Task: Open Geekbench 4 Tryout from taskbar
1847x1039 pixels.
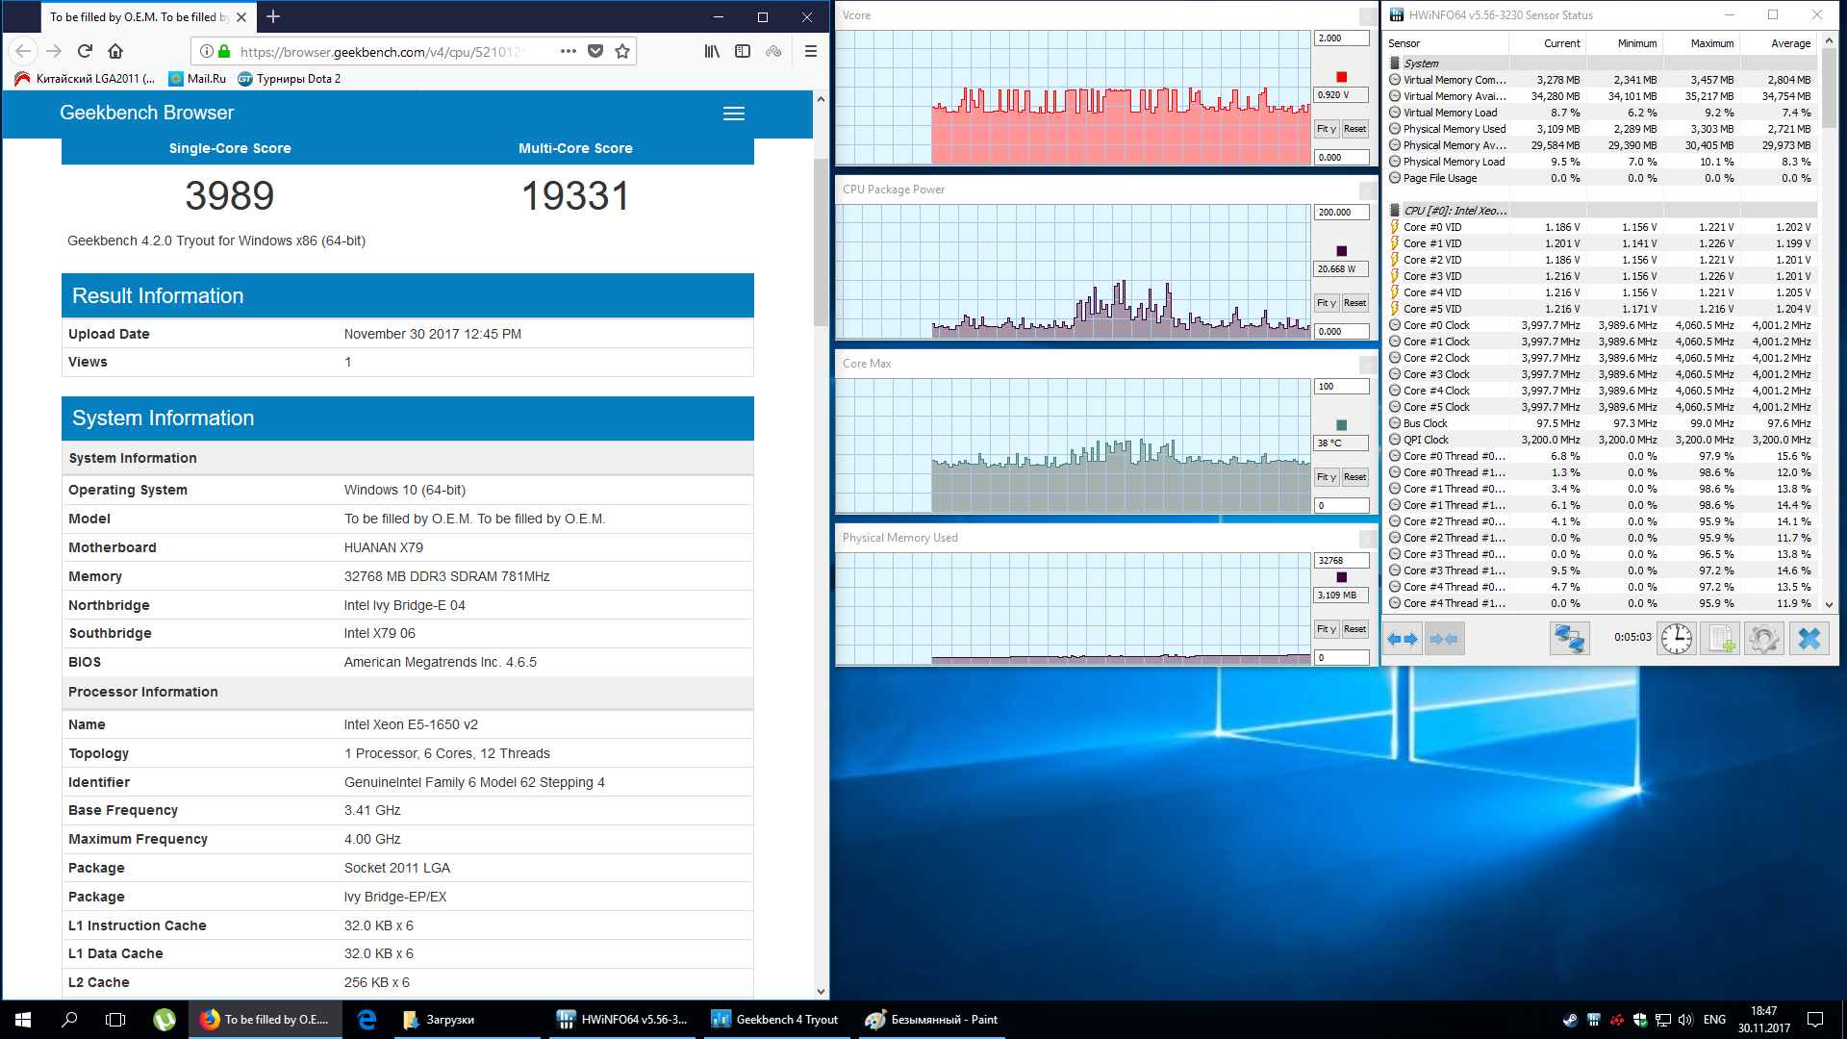Action: tap(774, 1020)
